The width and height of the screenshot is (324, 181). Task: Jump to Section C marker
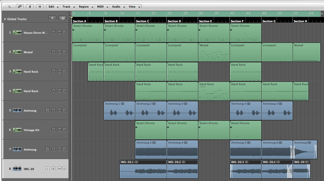(x=143, y=21)
